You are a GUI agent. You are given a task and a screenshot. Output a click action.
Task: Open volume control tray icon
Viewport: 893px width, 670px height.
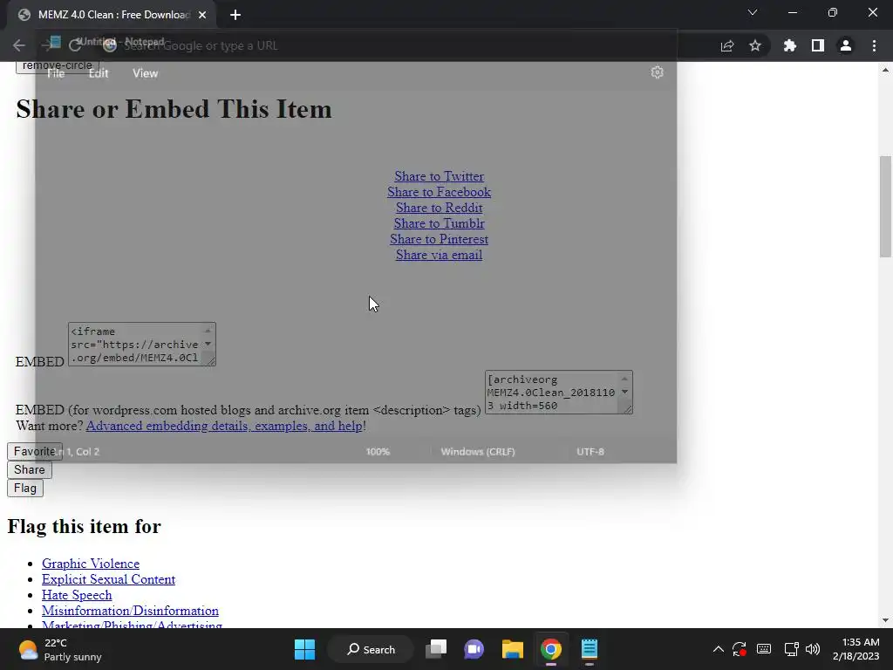(813, 649)
